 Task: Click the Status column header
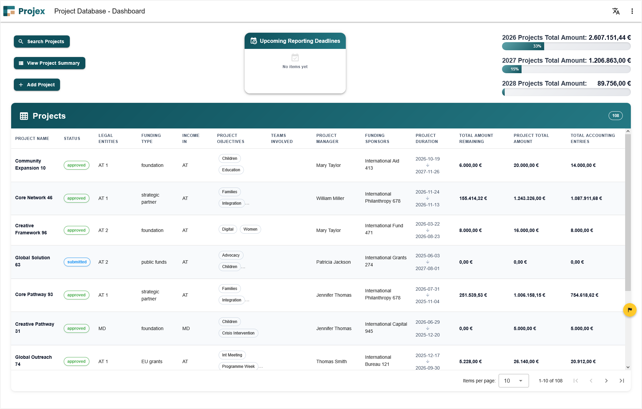(x=72, y=138)
